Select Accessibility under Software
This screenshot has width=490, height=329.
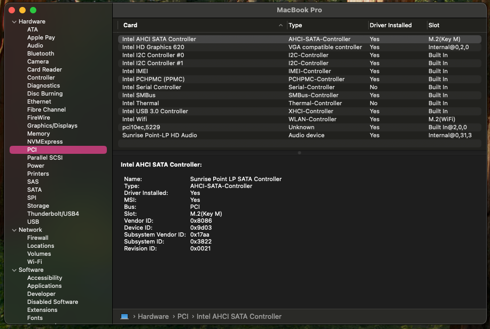click(45, 278)
